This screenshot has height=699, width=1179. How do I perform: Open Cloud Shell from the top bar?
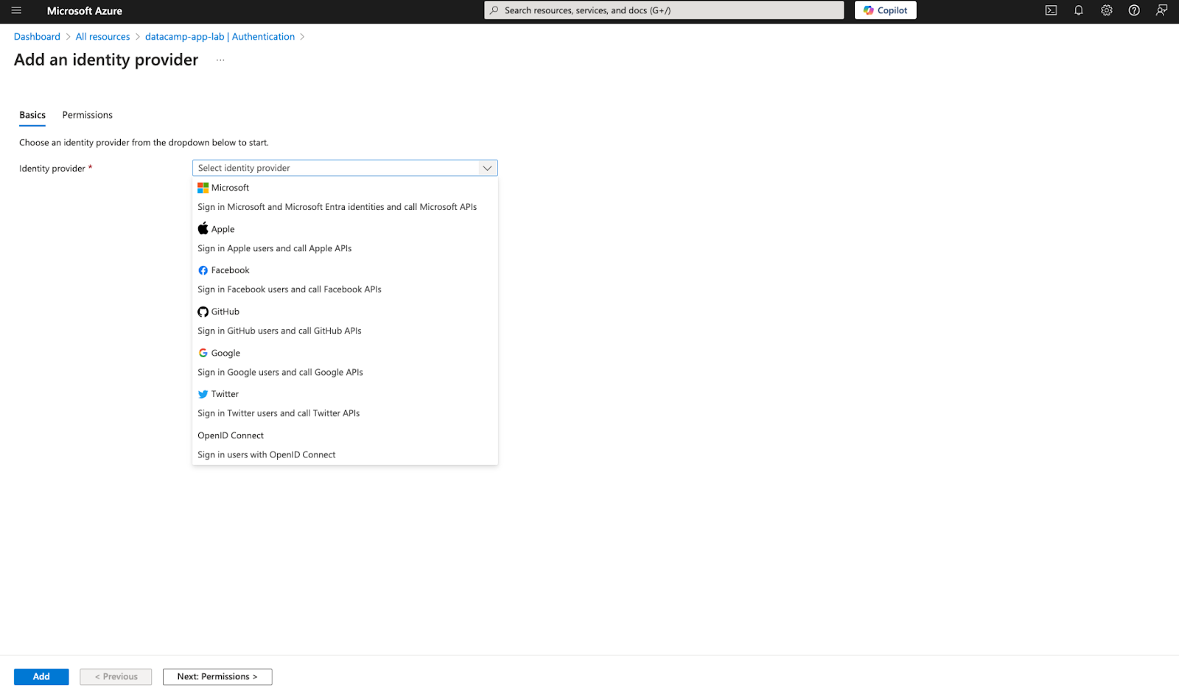click(x=1051, y=10)
